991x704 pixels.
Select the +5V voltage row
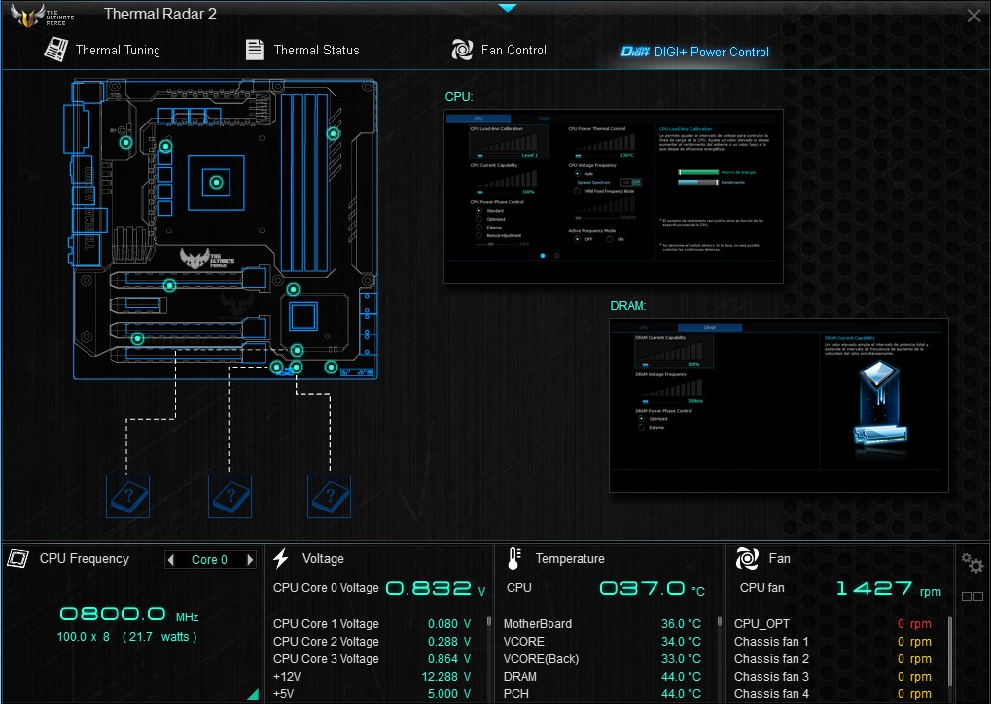(x=372, y=694)
